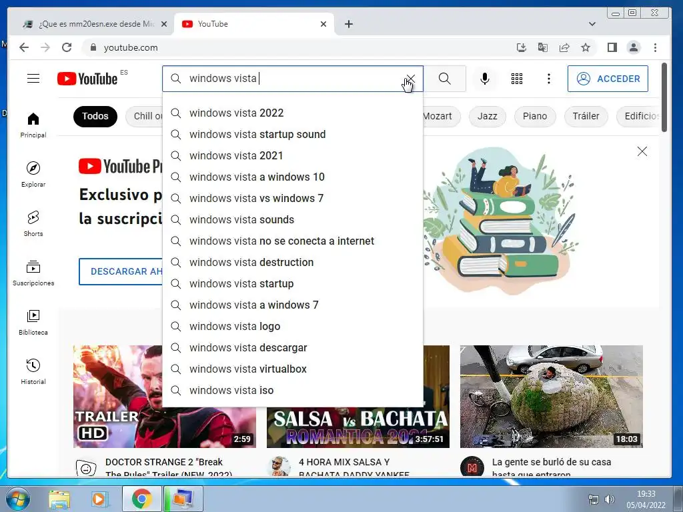Choose suggestion windows vista iso
The height and width of the screenshot is (512, 683).
[293, 391]
